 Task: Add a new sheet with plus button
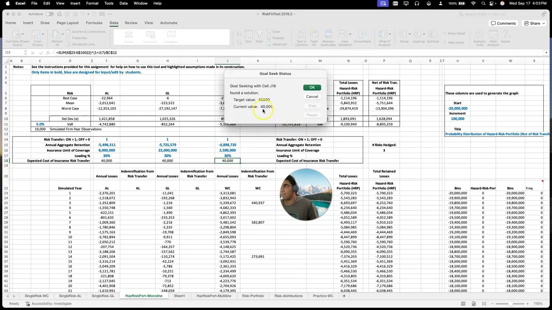[x=344, y=296]
